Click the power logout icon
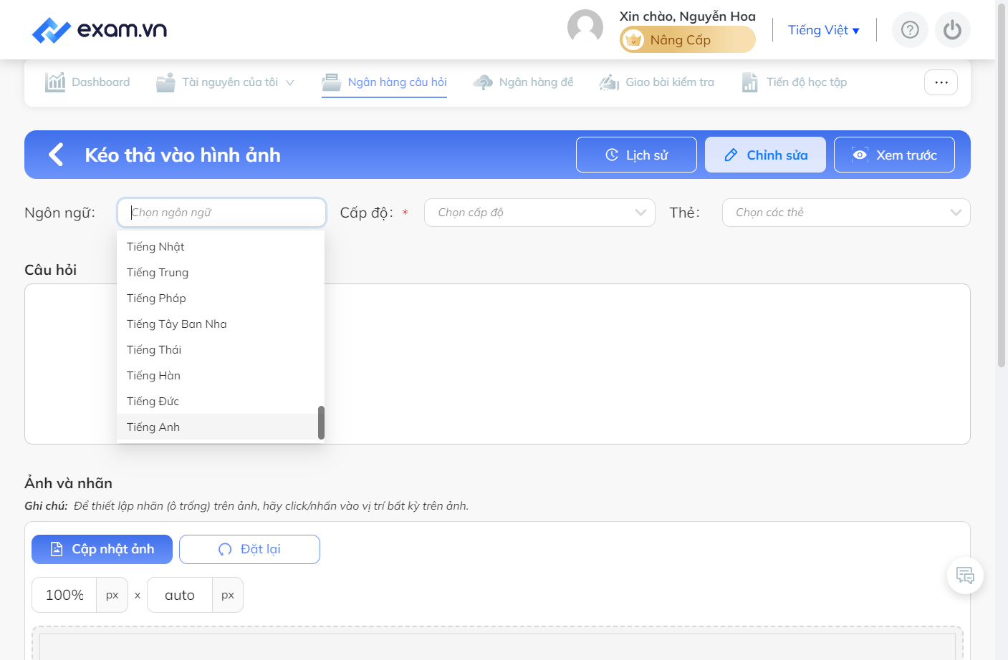 coord(952,30)
